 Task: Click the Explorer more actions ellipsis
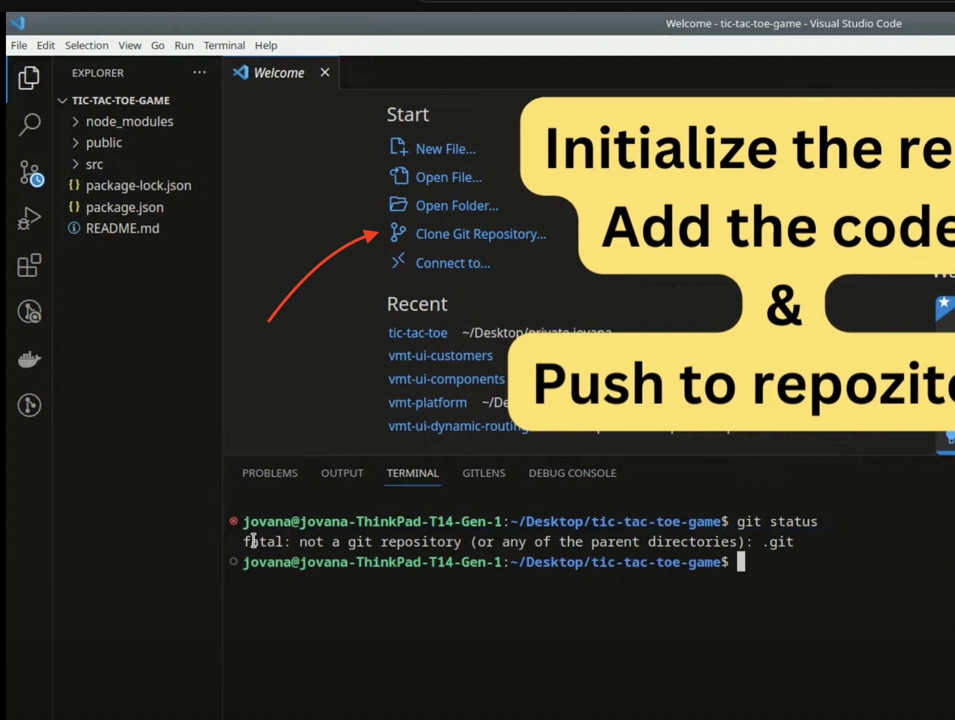point(199,73)
